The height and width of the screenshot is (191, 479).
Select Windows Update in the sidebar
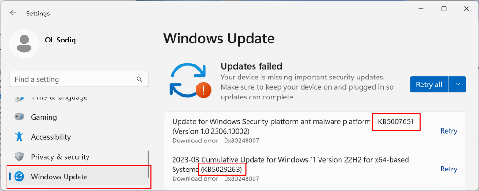[x=59, y=177]
